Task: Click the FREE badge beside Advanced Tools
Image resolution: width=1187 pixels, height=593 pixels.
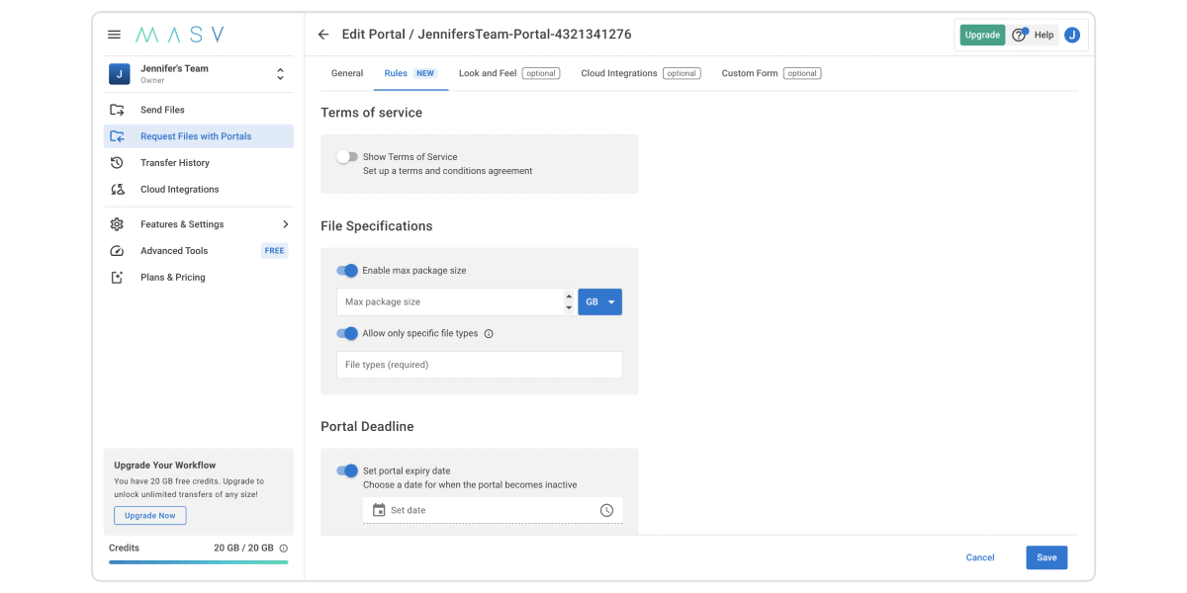Action: [275, 251]
